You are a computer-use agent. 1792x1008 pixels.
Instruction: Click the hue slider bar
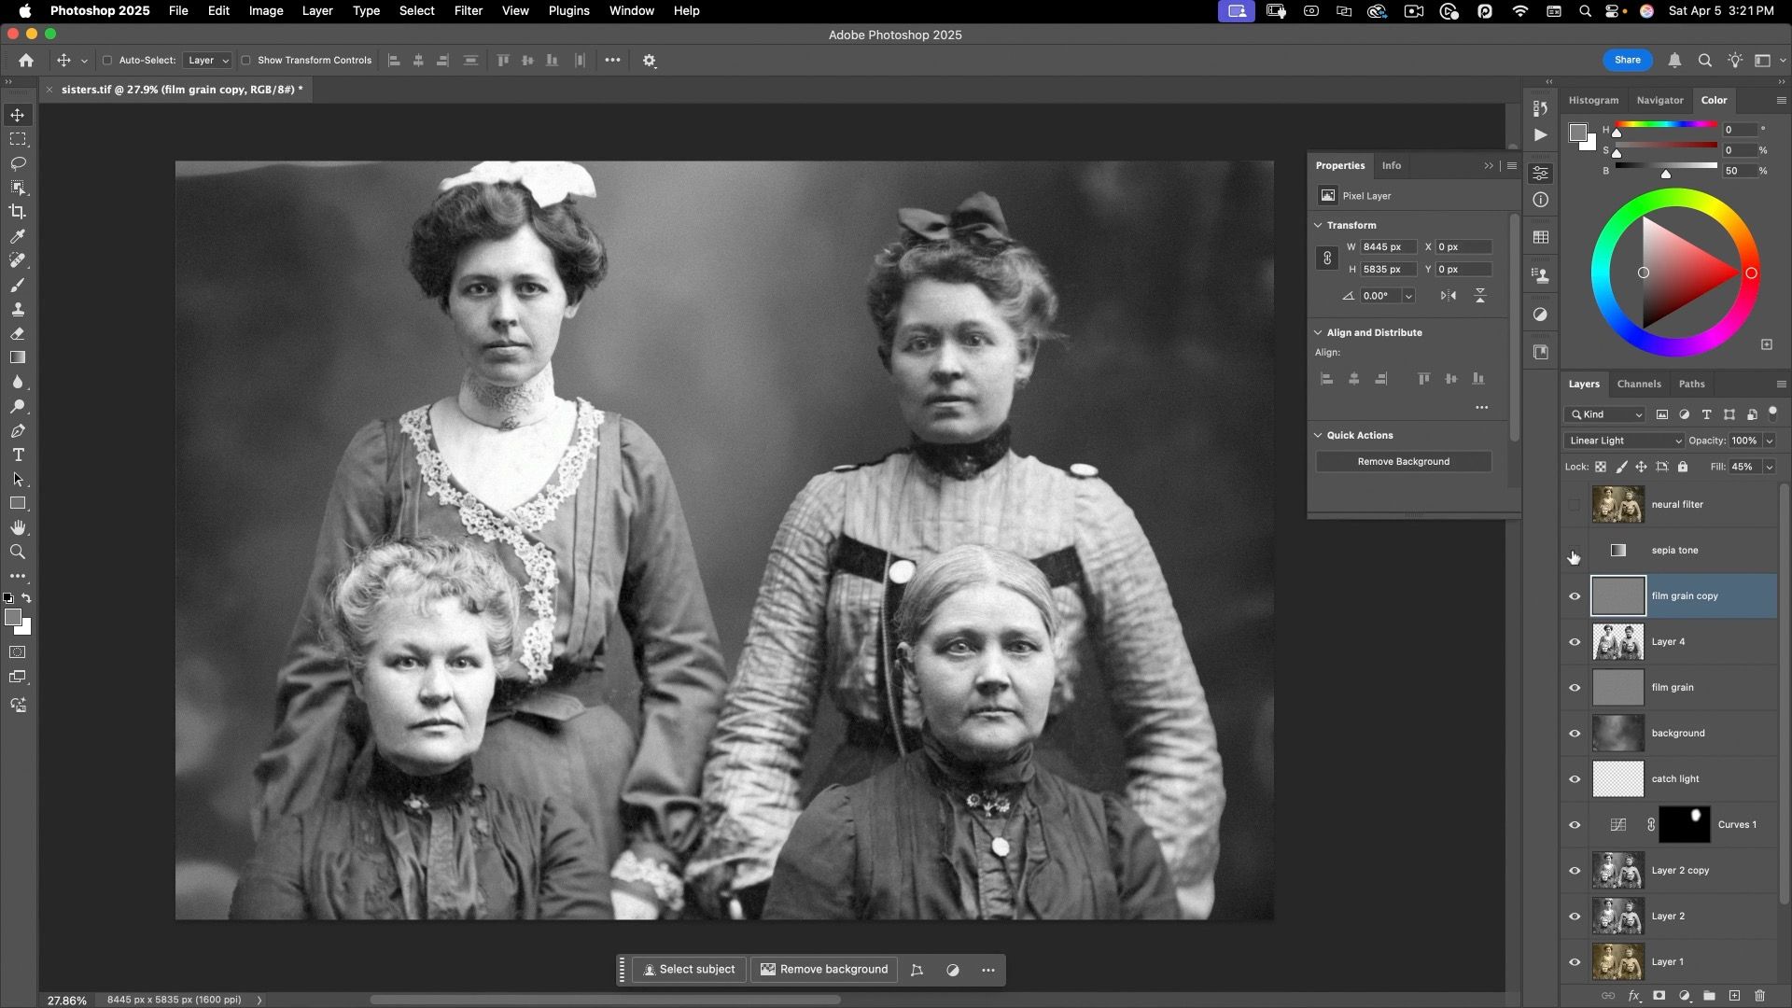click(x=1666, y=124)
